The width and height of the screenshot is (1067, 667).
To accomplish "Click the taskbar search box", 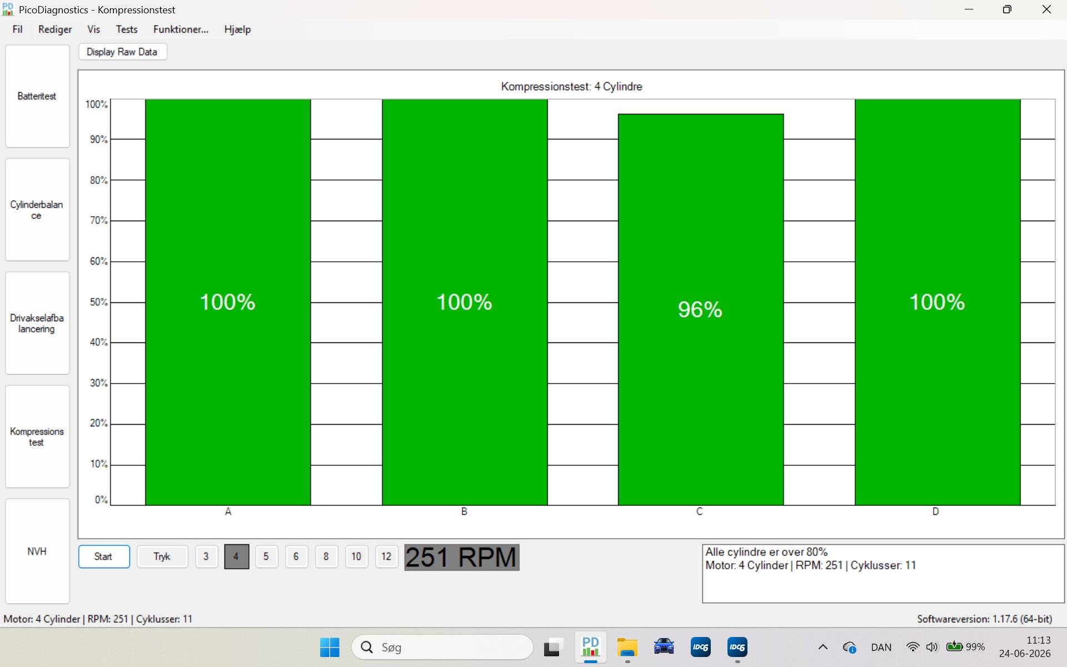I will click(442, 648).
